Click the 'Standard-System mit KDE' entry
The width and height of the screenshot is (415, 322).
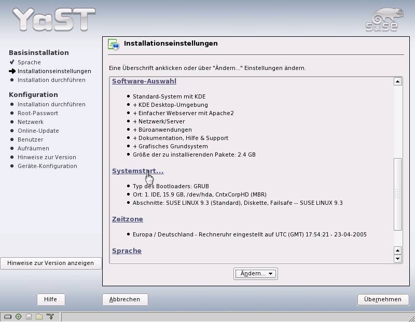tap(169, 96)
